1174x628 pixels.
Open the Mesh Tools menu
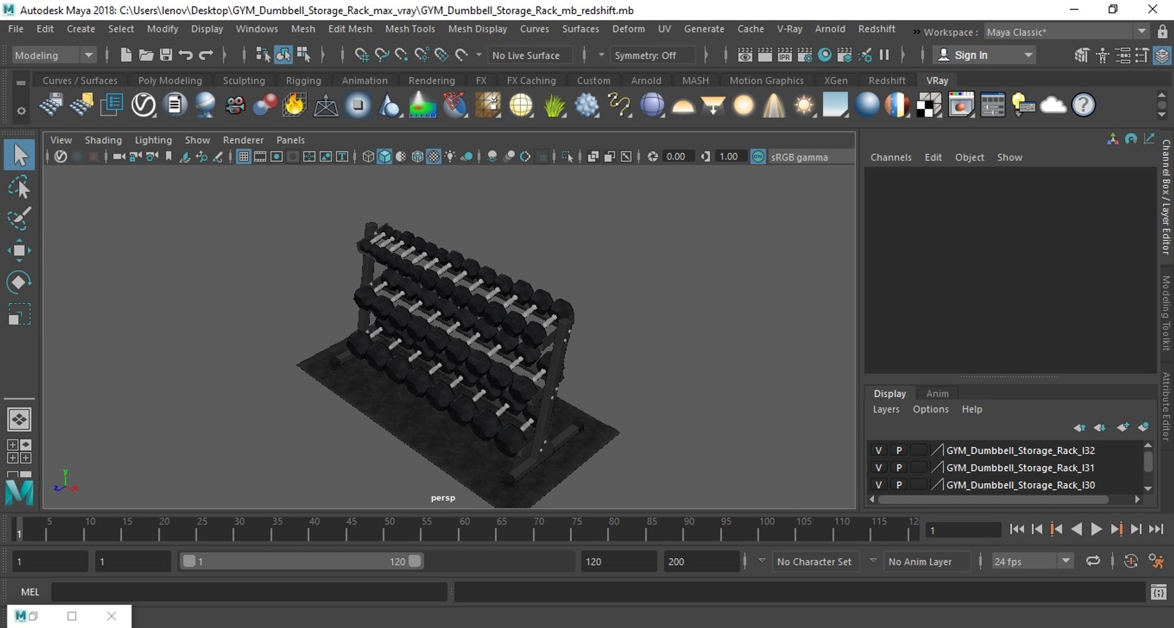pos(410,29)
